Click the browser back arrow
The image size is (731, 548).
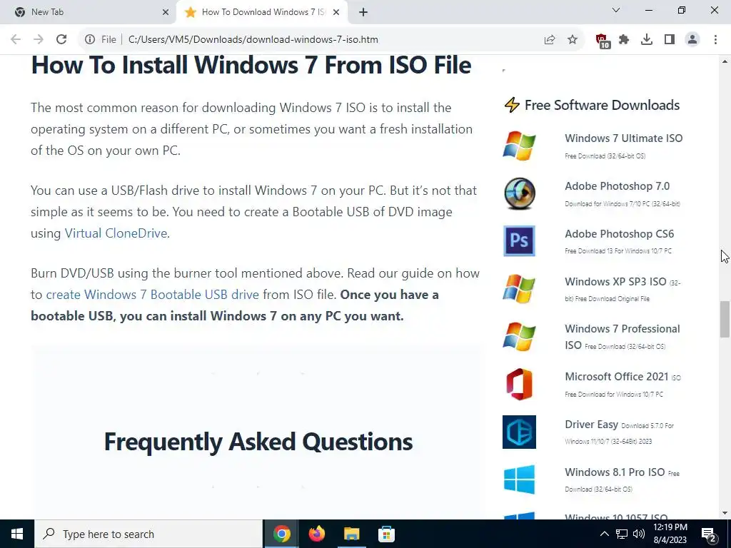tap(16, 40)
